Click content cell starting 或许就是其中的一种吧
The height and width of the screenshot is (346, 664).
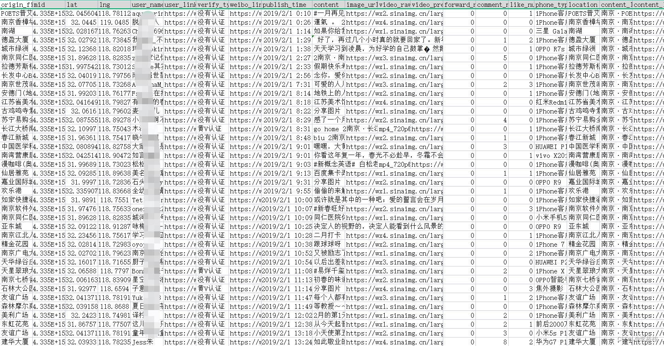[378, 200]
